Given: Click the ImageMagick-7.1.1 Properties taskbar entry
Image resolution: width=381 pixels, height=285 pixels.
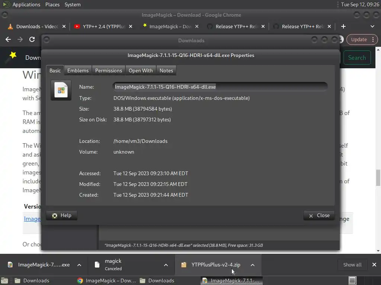Looking at the screenshot, I should tap(231, 281).
